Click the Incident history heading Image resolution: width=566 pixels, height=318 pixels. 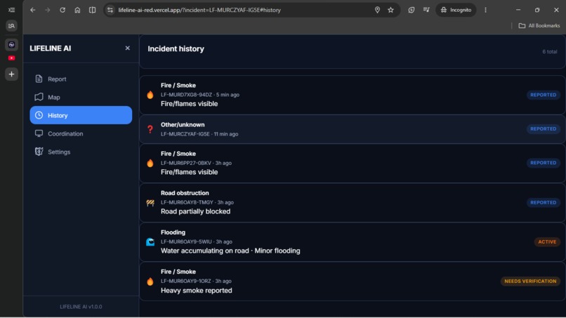click(x=176, y=48)
